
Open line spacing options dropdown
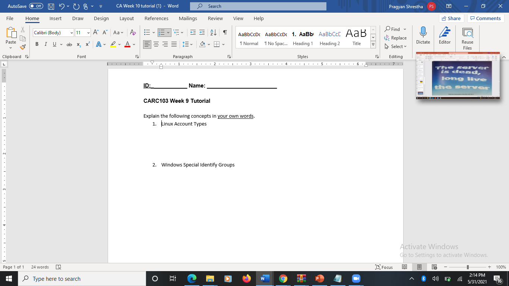pyautogui.click(x=192, y=44)
